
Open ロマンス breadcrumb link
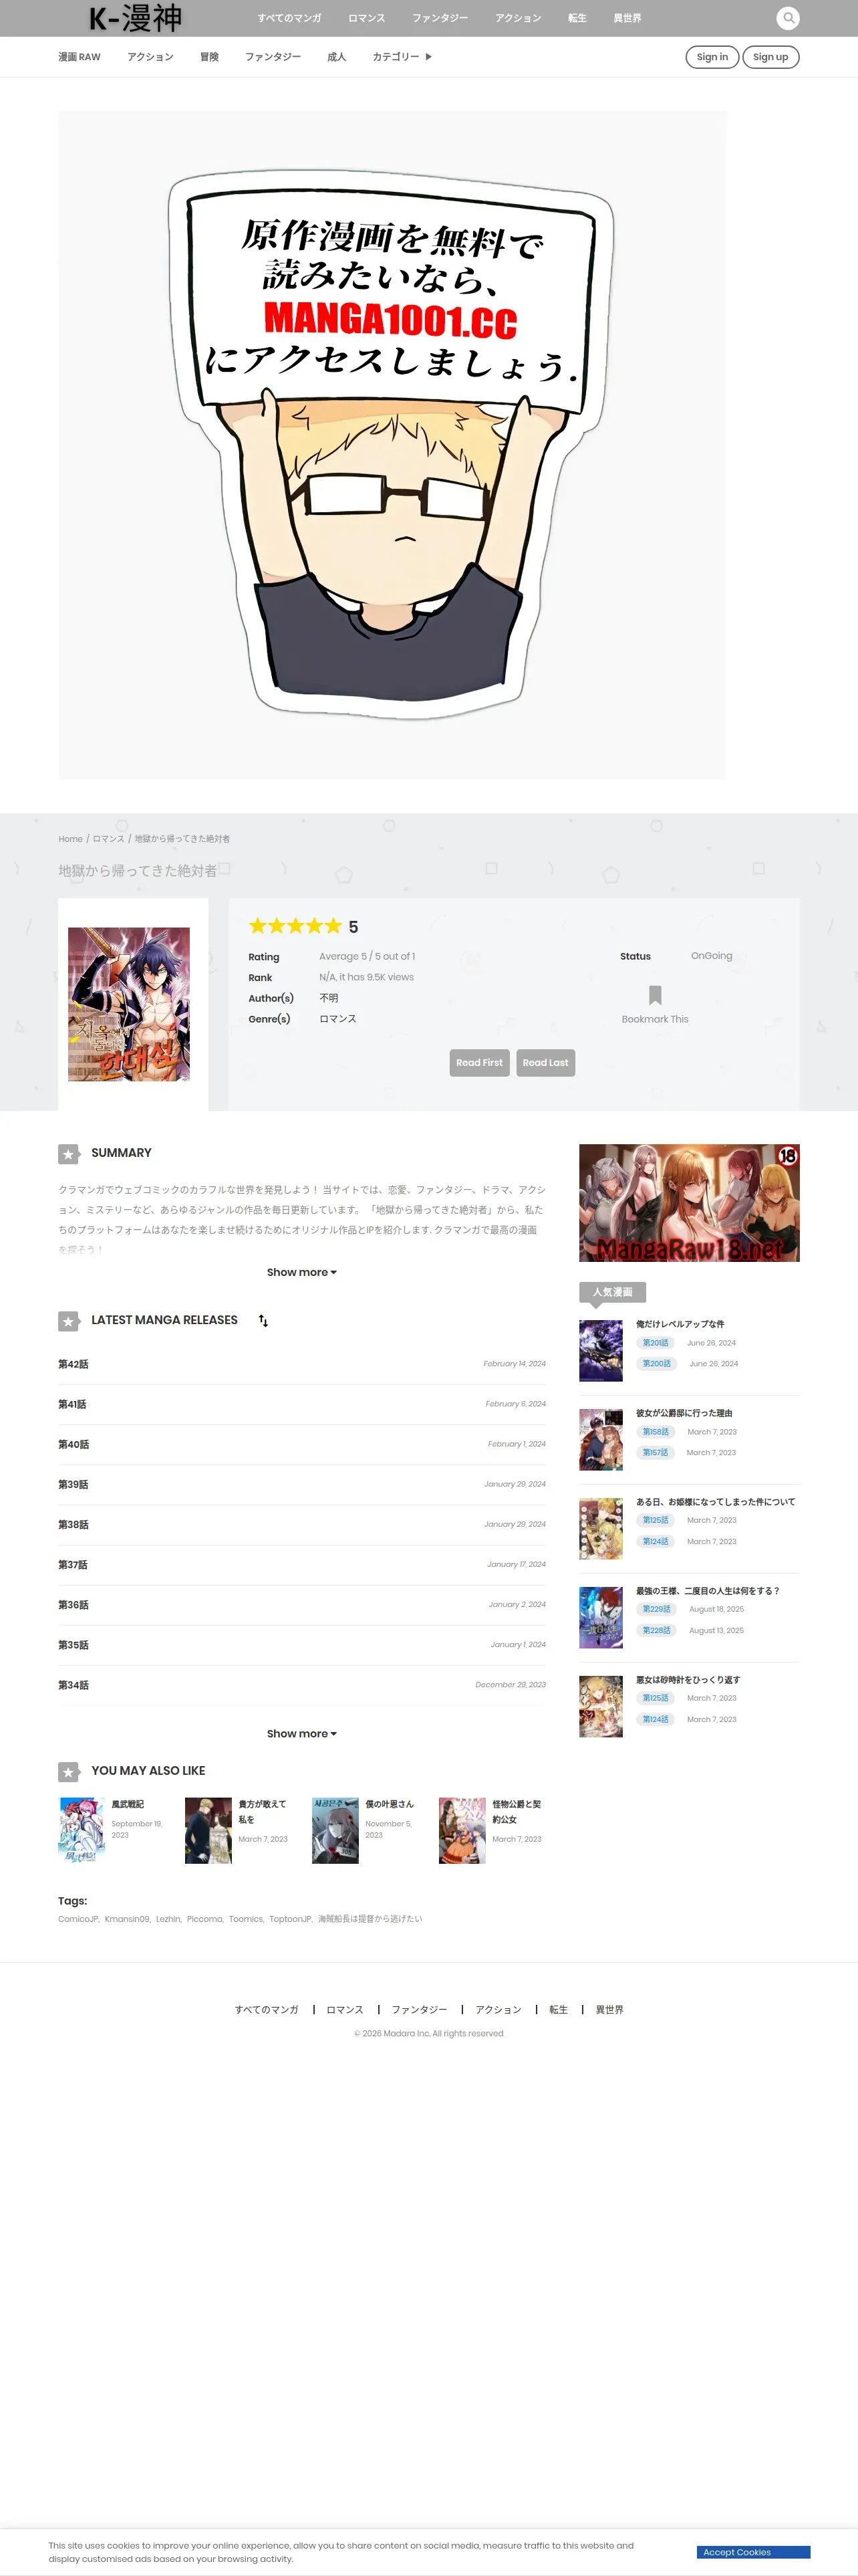(x=109, y=839)
